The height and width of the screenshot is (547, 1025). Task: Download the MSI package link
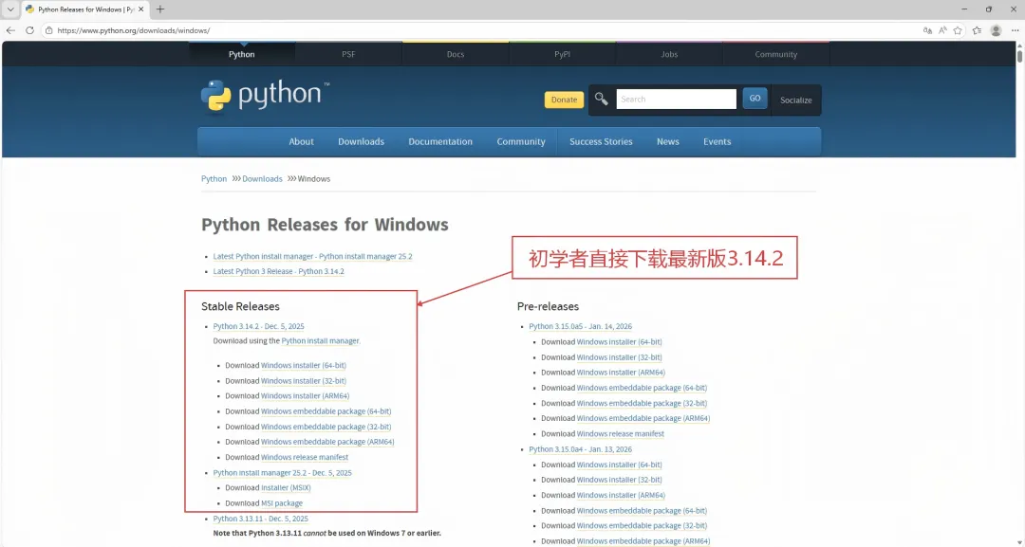click(x=282, y=504)
